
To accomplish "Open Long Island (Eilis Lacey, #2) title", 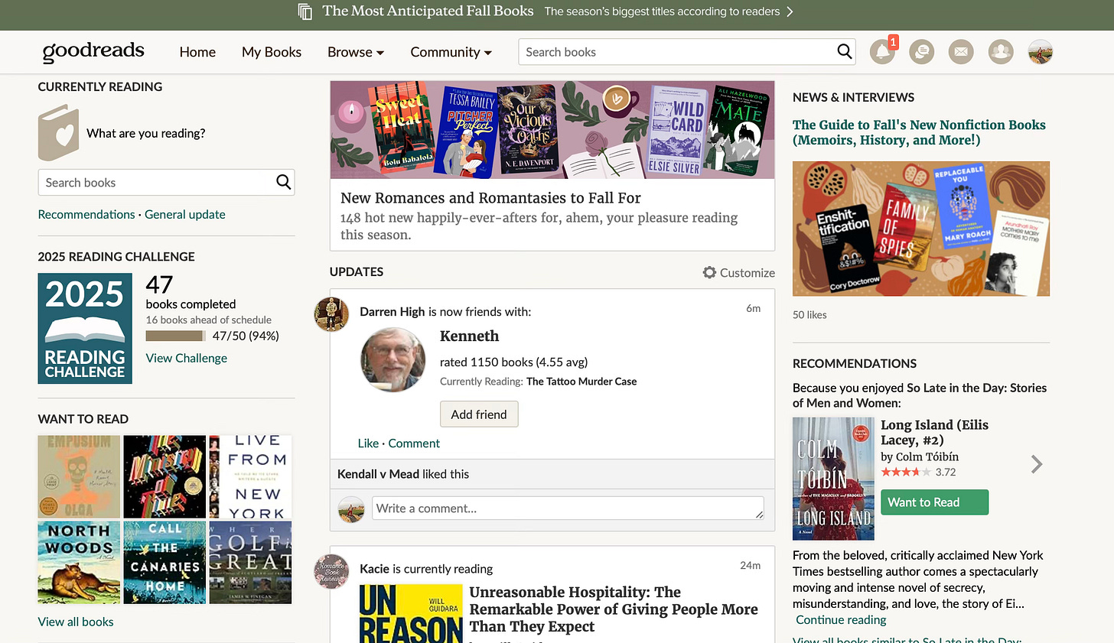I will point(934,432).
